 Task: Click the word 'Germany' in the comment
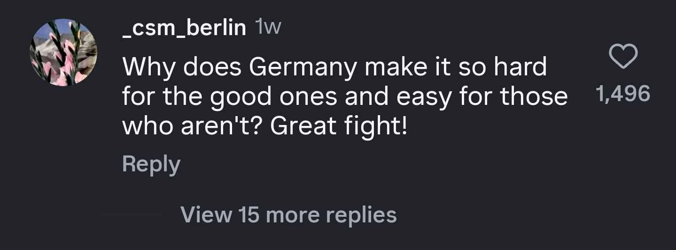[303, 68]
